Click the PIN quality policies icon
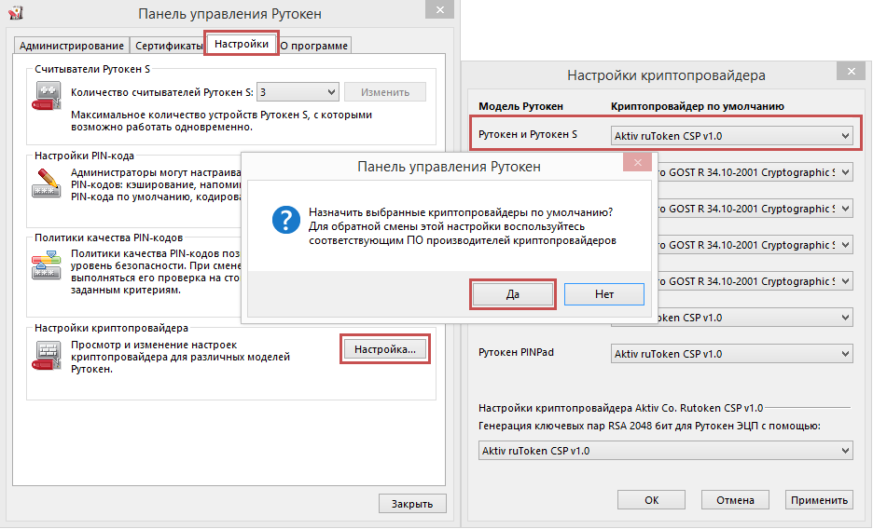The image size is (873, 529). pos(47,265)
